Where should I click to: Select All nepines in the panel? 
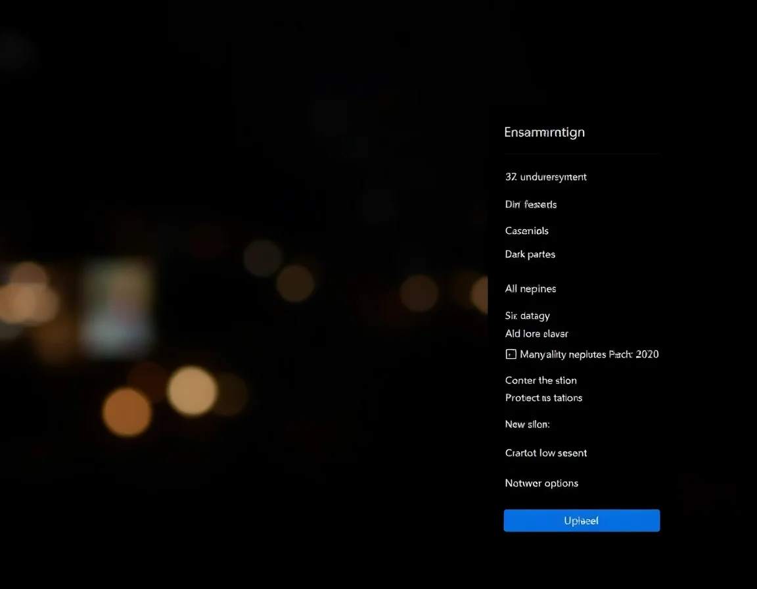pos(530,289)
